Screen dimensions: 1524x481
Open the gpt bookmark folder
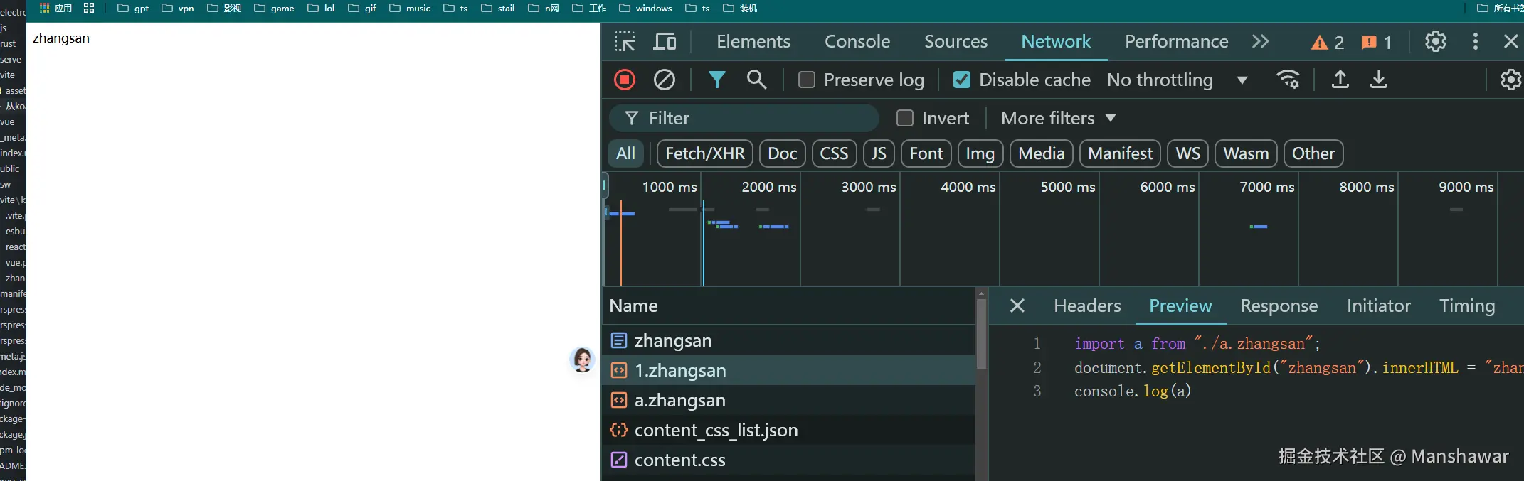tap(133, 9)
